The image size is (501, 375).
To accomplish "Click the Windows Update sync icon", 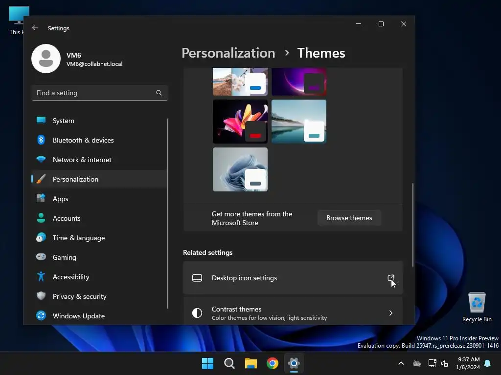I will [x=41, y=315].
